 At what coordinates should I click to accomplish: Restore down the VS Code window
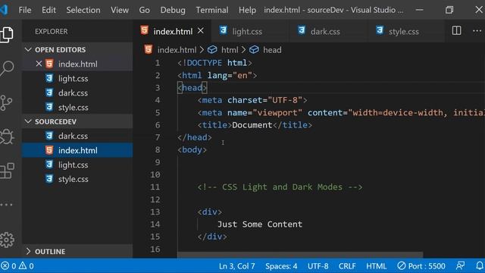(449, 10)
